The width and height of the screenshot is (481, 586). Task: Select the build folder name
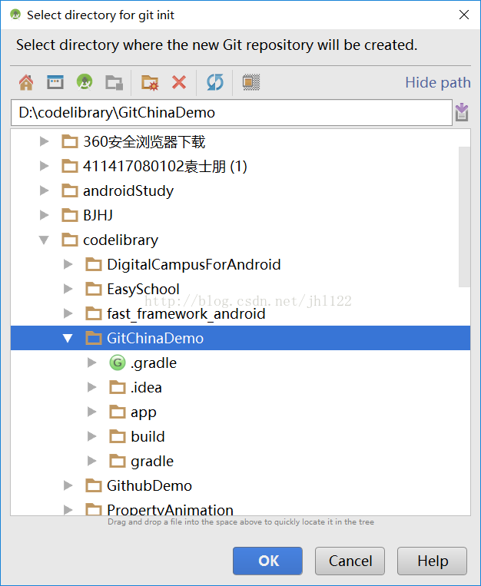click(148, 436)
